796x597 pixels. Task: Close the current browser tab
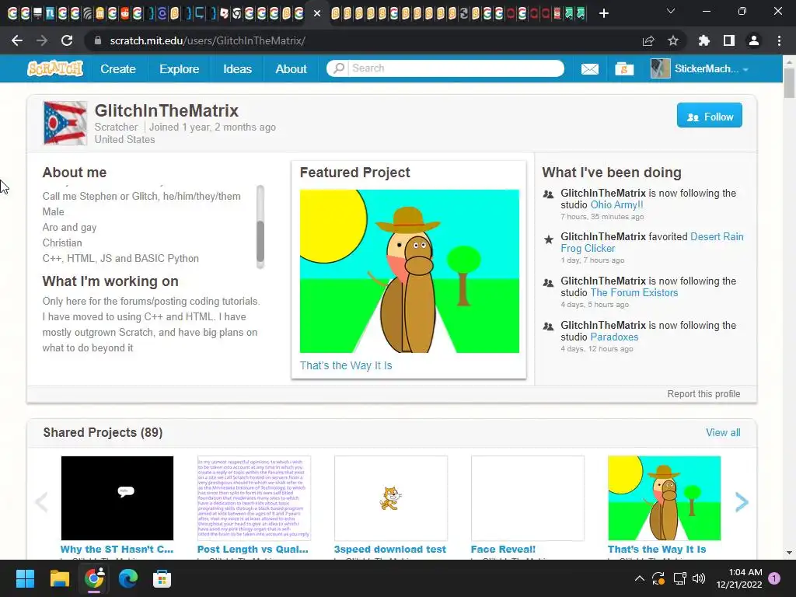[317, 13]
